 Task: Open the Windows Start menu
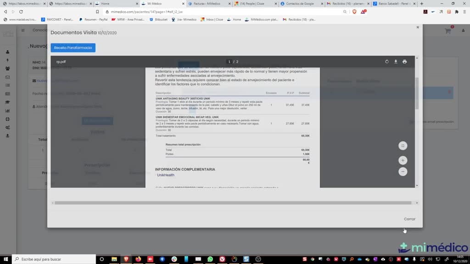(6, 259)
